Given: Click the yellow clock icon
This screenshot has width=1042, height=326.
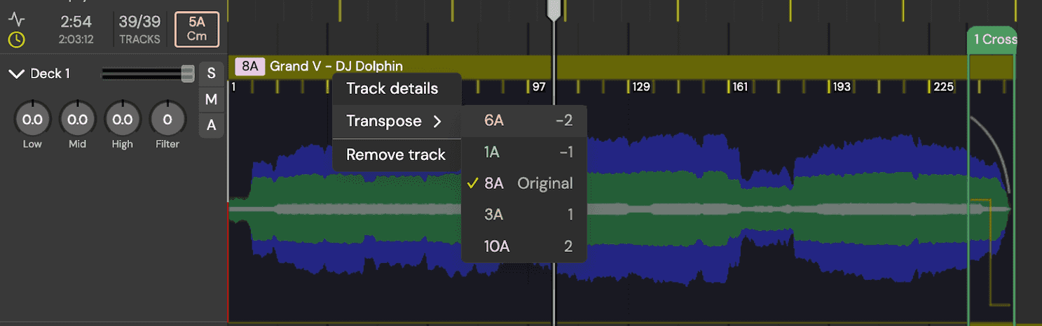Looking at the screenshot, I should (x=16, y=40).
